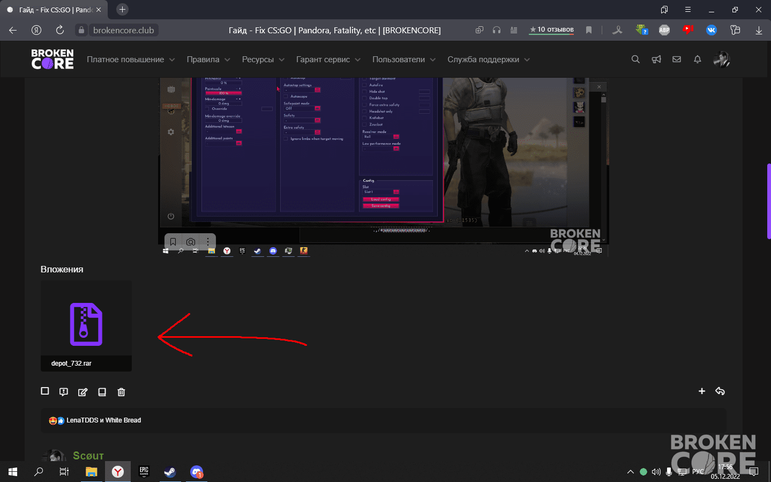Open browser downloads arrow icon

[x=759, y=30]
